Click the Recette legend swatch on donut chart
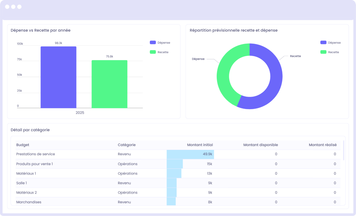This screenshot has height=216, width=356. point(323,52)
